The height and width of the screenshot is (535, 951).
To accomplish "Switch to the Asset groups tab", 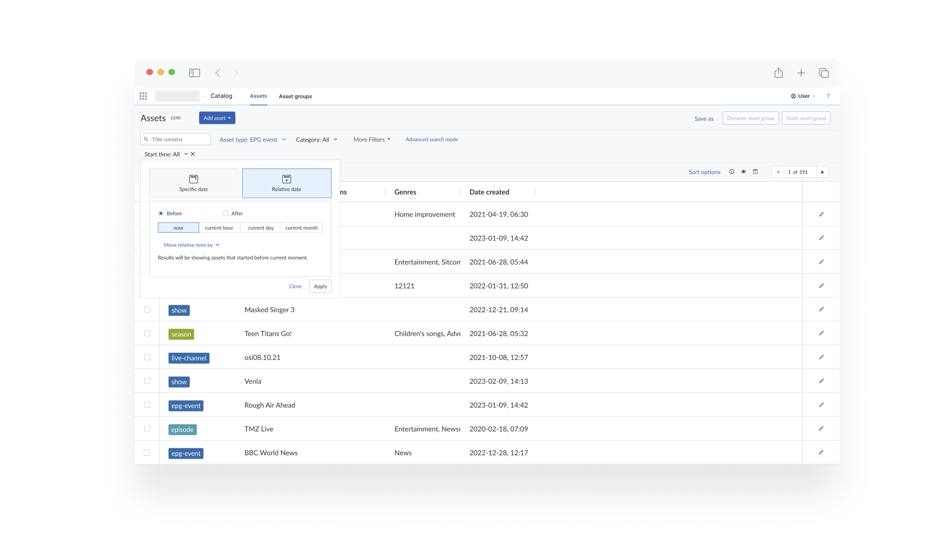I will coord(295,96).
